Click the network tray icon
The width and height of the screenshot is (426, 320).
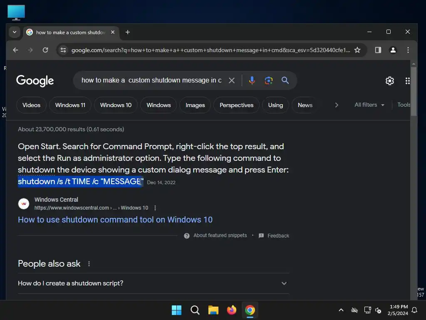[x=367, y=310]
